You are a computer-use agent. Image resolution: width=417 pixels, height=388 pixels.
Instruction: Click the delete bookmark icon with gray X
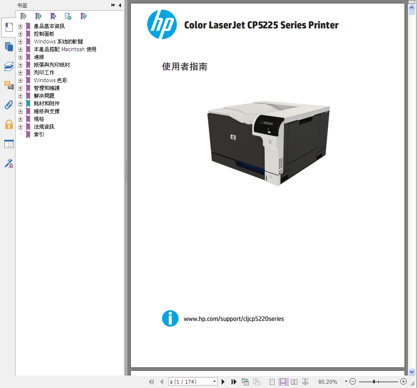23,16
